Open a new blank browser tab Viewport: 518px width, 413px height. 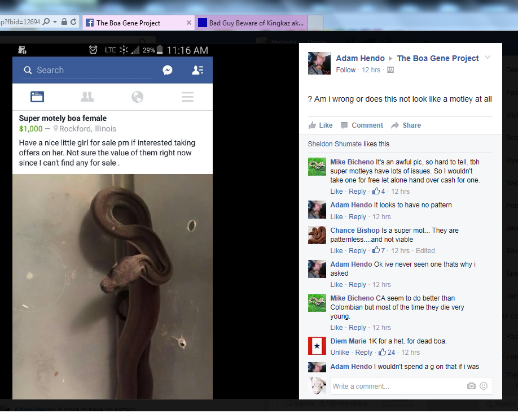click(x=315, y=23)
